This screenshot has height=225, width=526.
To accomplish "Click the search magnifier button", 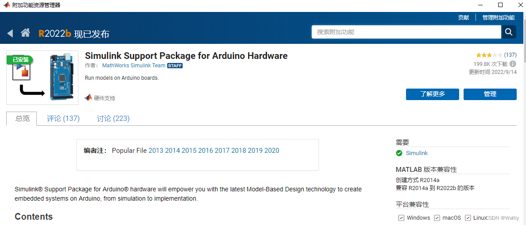I will (508, 32).
